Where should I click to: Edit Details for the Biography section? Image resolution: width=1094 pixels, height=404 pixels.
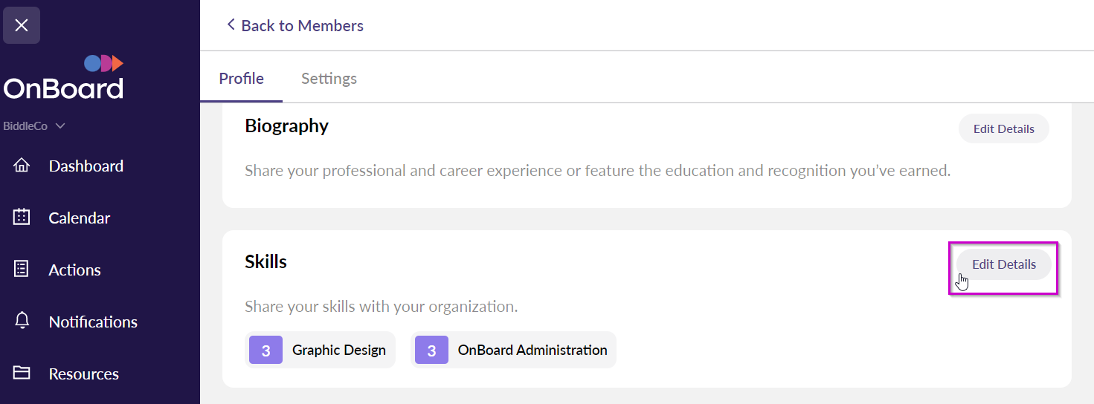[1003, 128]
